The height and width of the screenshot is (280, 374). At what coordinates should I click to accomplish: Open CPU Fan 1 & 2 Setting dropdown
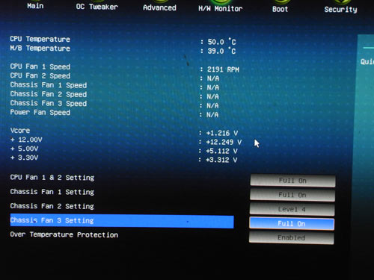292,181
